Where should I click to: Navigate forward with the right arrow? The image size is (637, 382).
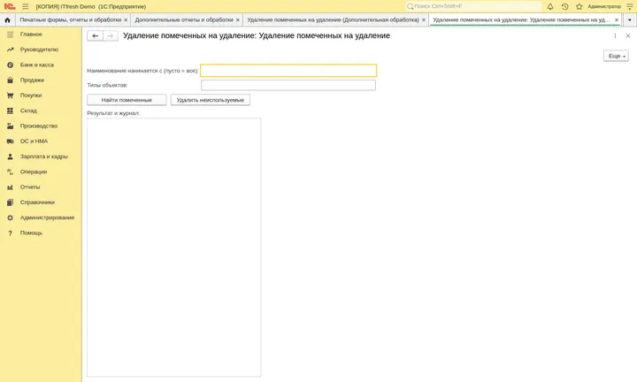click(x=111, y=35)
